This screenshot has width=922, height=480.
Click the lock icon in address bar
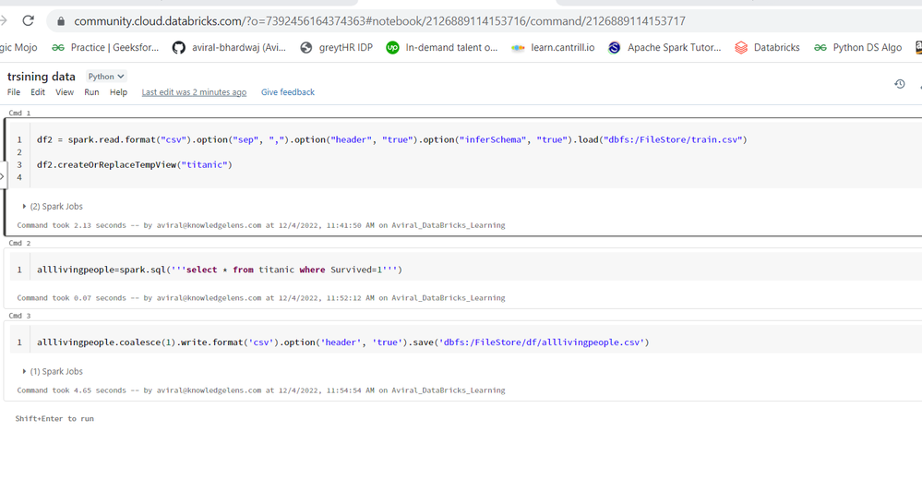[x=61, y=21]
